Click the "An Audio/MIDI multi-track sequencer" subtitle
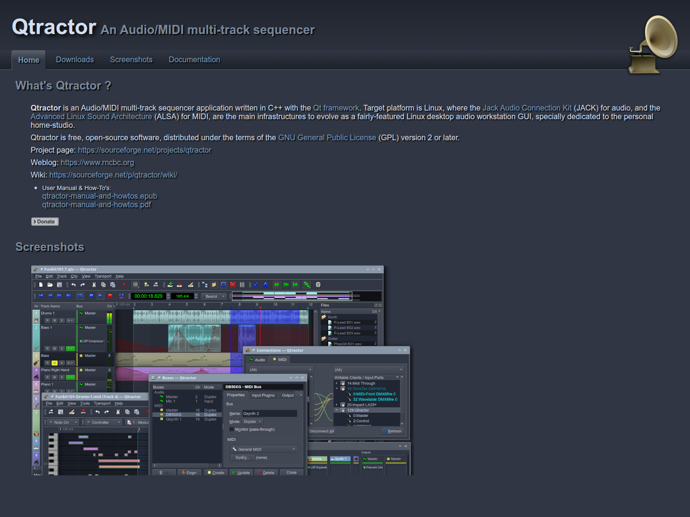The width and height of the screenshot is (690, 517). click(x=207, y=30)
